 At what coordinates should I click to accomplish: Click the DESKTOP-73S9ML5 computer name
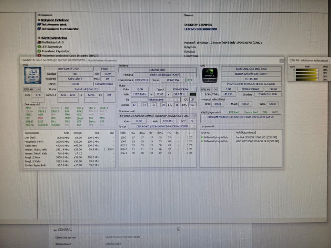click(198, 25)
